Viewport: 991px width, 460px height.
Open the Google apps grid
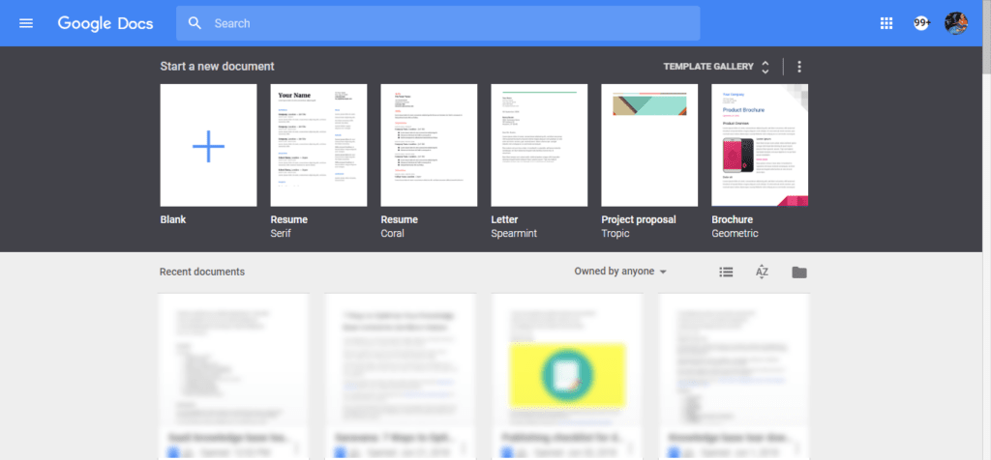(x=886, y=23)
